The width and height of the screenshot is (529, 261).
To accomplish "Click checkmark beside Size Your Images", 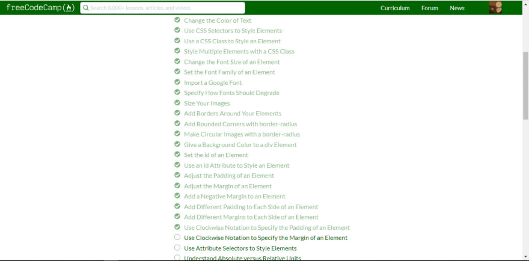I will tap(177, 103).
